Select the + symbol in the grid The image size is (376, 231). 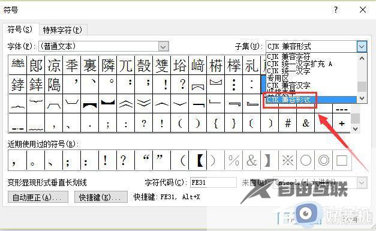point(342,123)
